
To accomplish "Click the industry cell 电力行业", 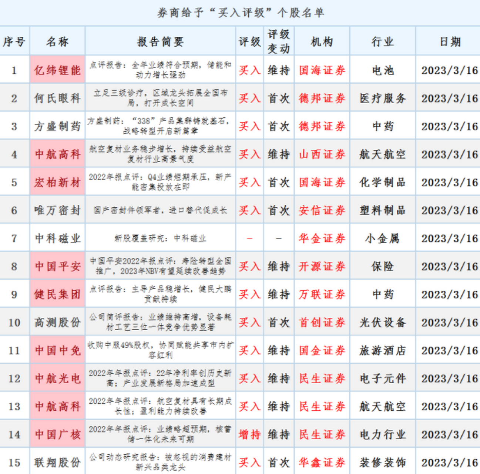I will coord(383,434).
